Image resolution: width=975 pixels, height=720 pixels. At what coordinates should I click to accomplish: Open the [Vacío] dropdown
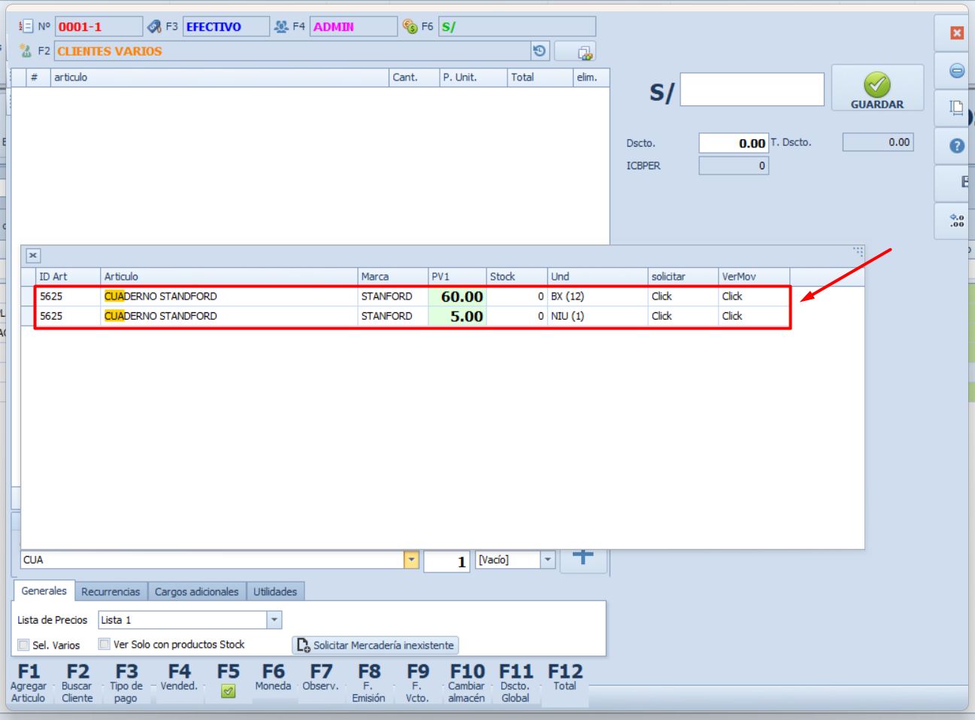(548, 560)
